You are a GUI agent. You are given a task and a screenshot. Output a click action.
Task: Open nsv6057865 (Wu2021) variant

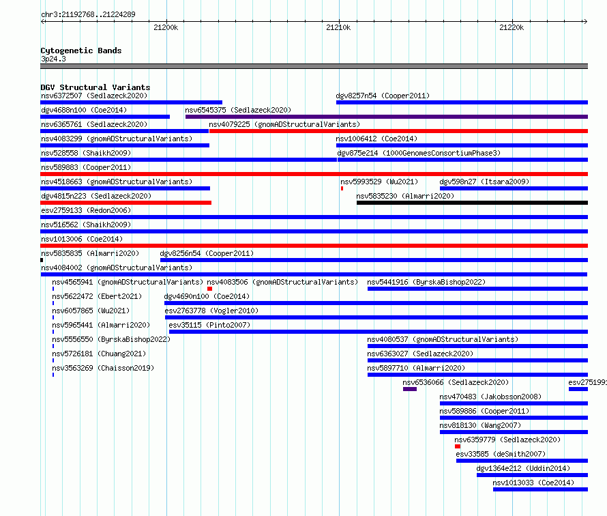(53, 317)
